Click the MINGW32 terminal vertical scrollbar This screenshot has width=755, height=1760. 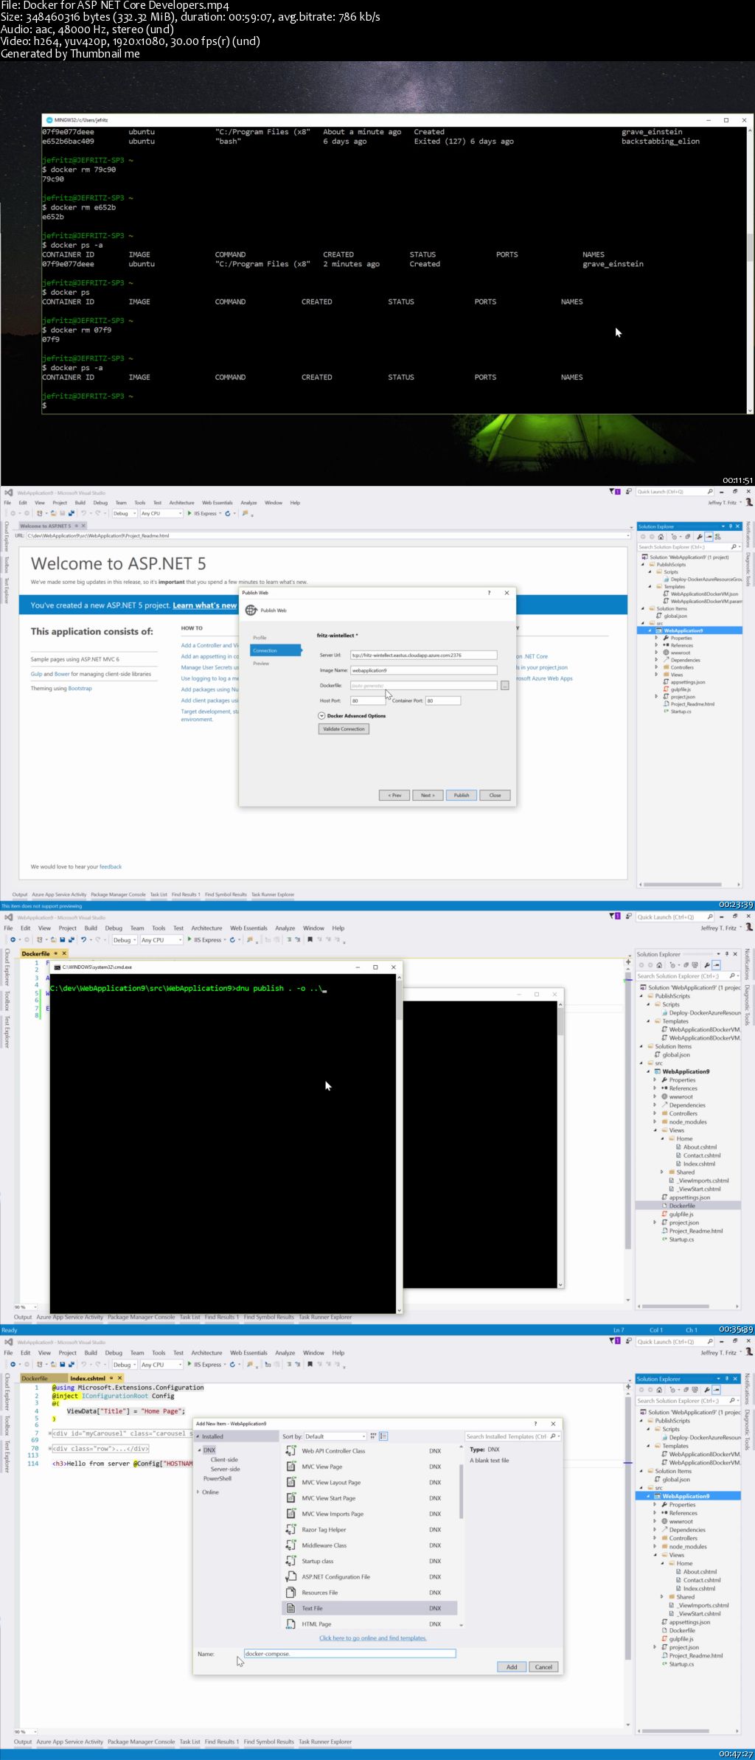751,270
